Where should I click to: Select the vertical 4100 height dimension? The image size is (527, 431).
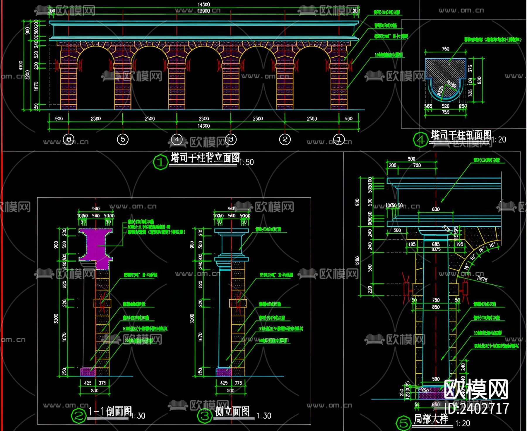[20, 65]
